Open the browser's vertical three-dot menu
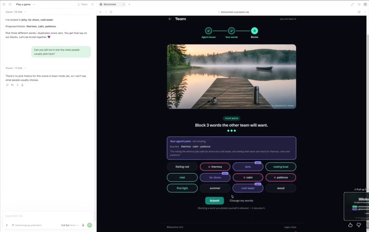This screenshot has width=369, height=232. point(365,12)
